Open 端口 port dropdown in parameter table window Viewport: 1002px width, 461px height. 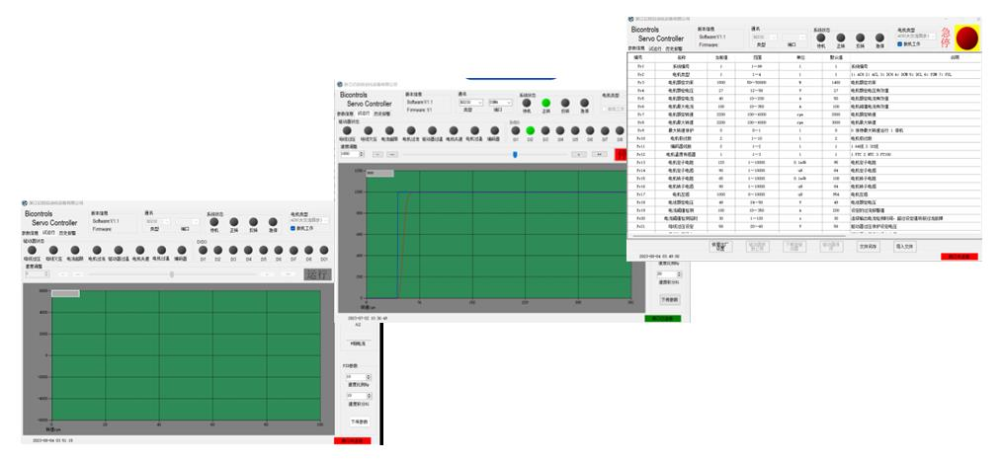click(794, 38)
